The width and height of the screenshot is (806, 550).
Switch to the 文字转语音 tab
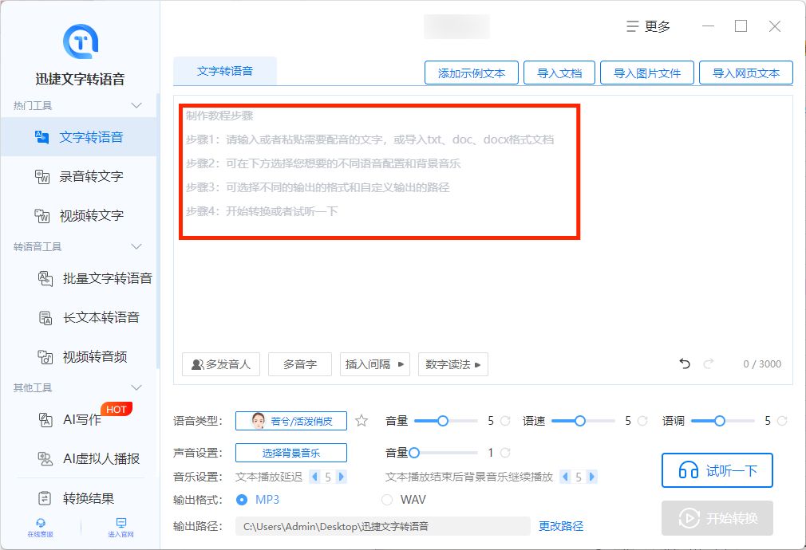point(225,71)
